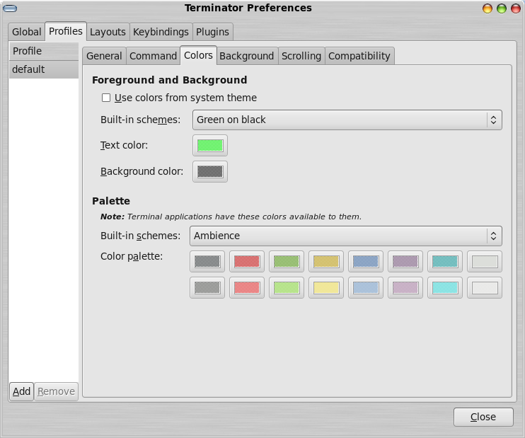Edit the bright green bottom-row palette color

pos(287,288)
